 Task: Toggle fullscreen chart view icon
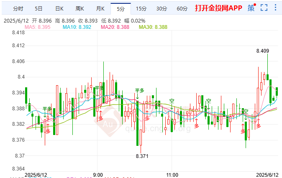pyautogui.click(x=264, y=8)
